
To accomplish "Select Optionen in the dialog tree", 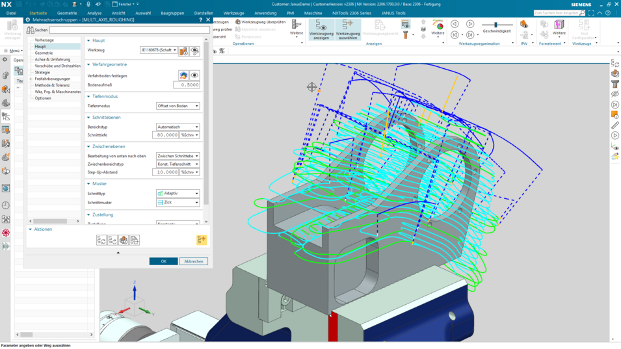I will (x=43, y=98).
